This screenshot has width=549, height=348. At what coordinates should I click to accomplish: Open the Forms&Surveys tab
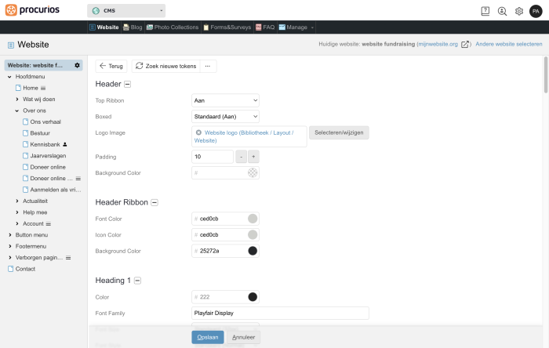pos(227,27)
